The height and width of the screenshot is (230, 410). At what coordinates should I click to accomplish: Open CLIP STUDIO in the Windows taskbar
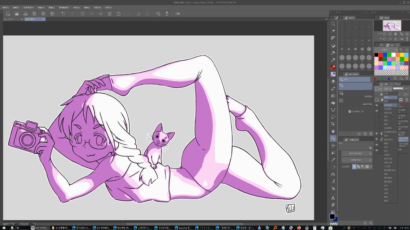coord(40,228)
